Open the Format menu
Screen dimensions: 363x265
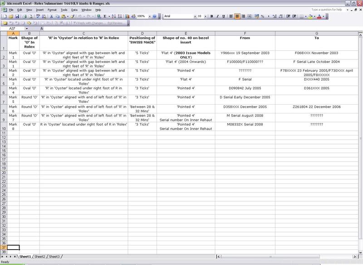point(52,10)
